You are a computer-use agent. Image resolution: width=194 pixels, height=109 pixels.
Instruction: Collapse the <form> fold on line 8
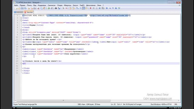pos(21,32)
